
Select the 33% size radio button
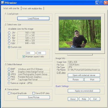coord(9,35)
